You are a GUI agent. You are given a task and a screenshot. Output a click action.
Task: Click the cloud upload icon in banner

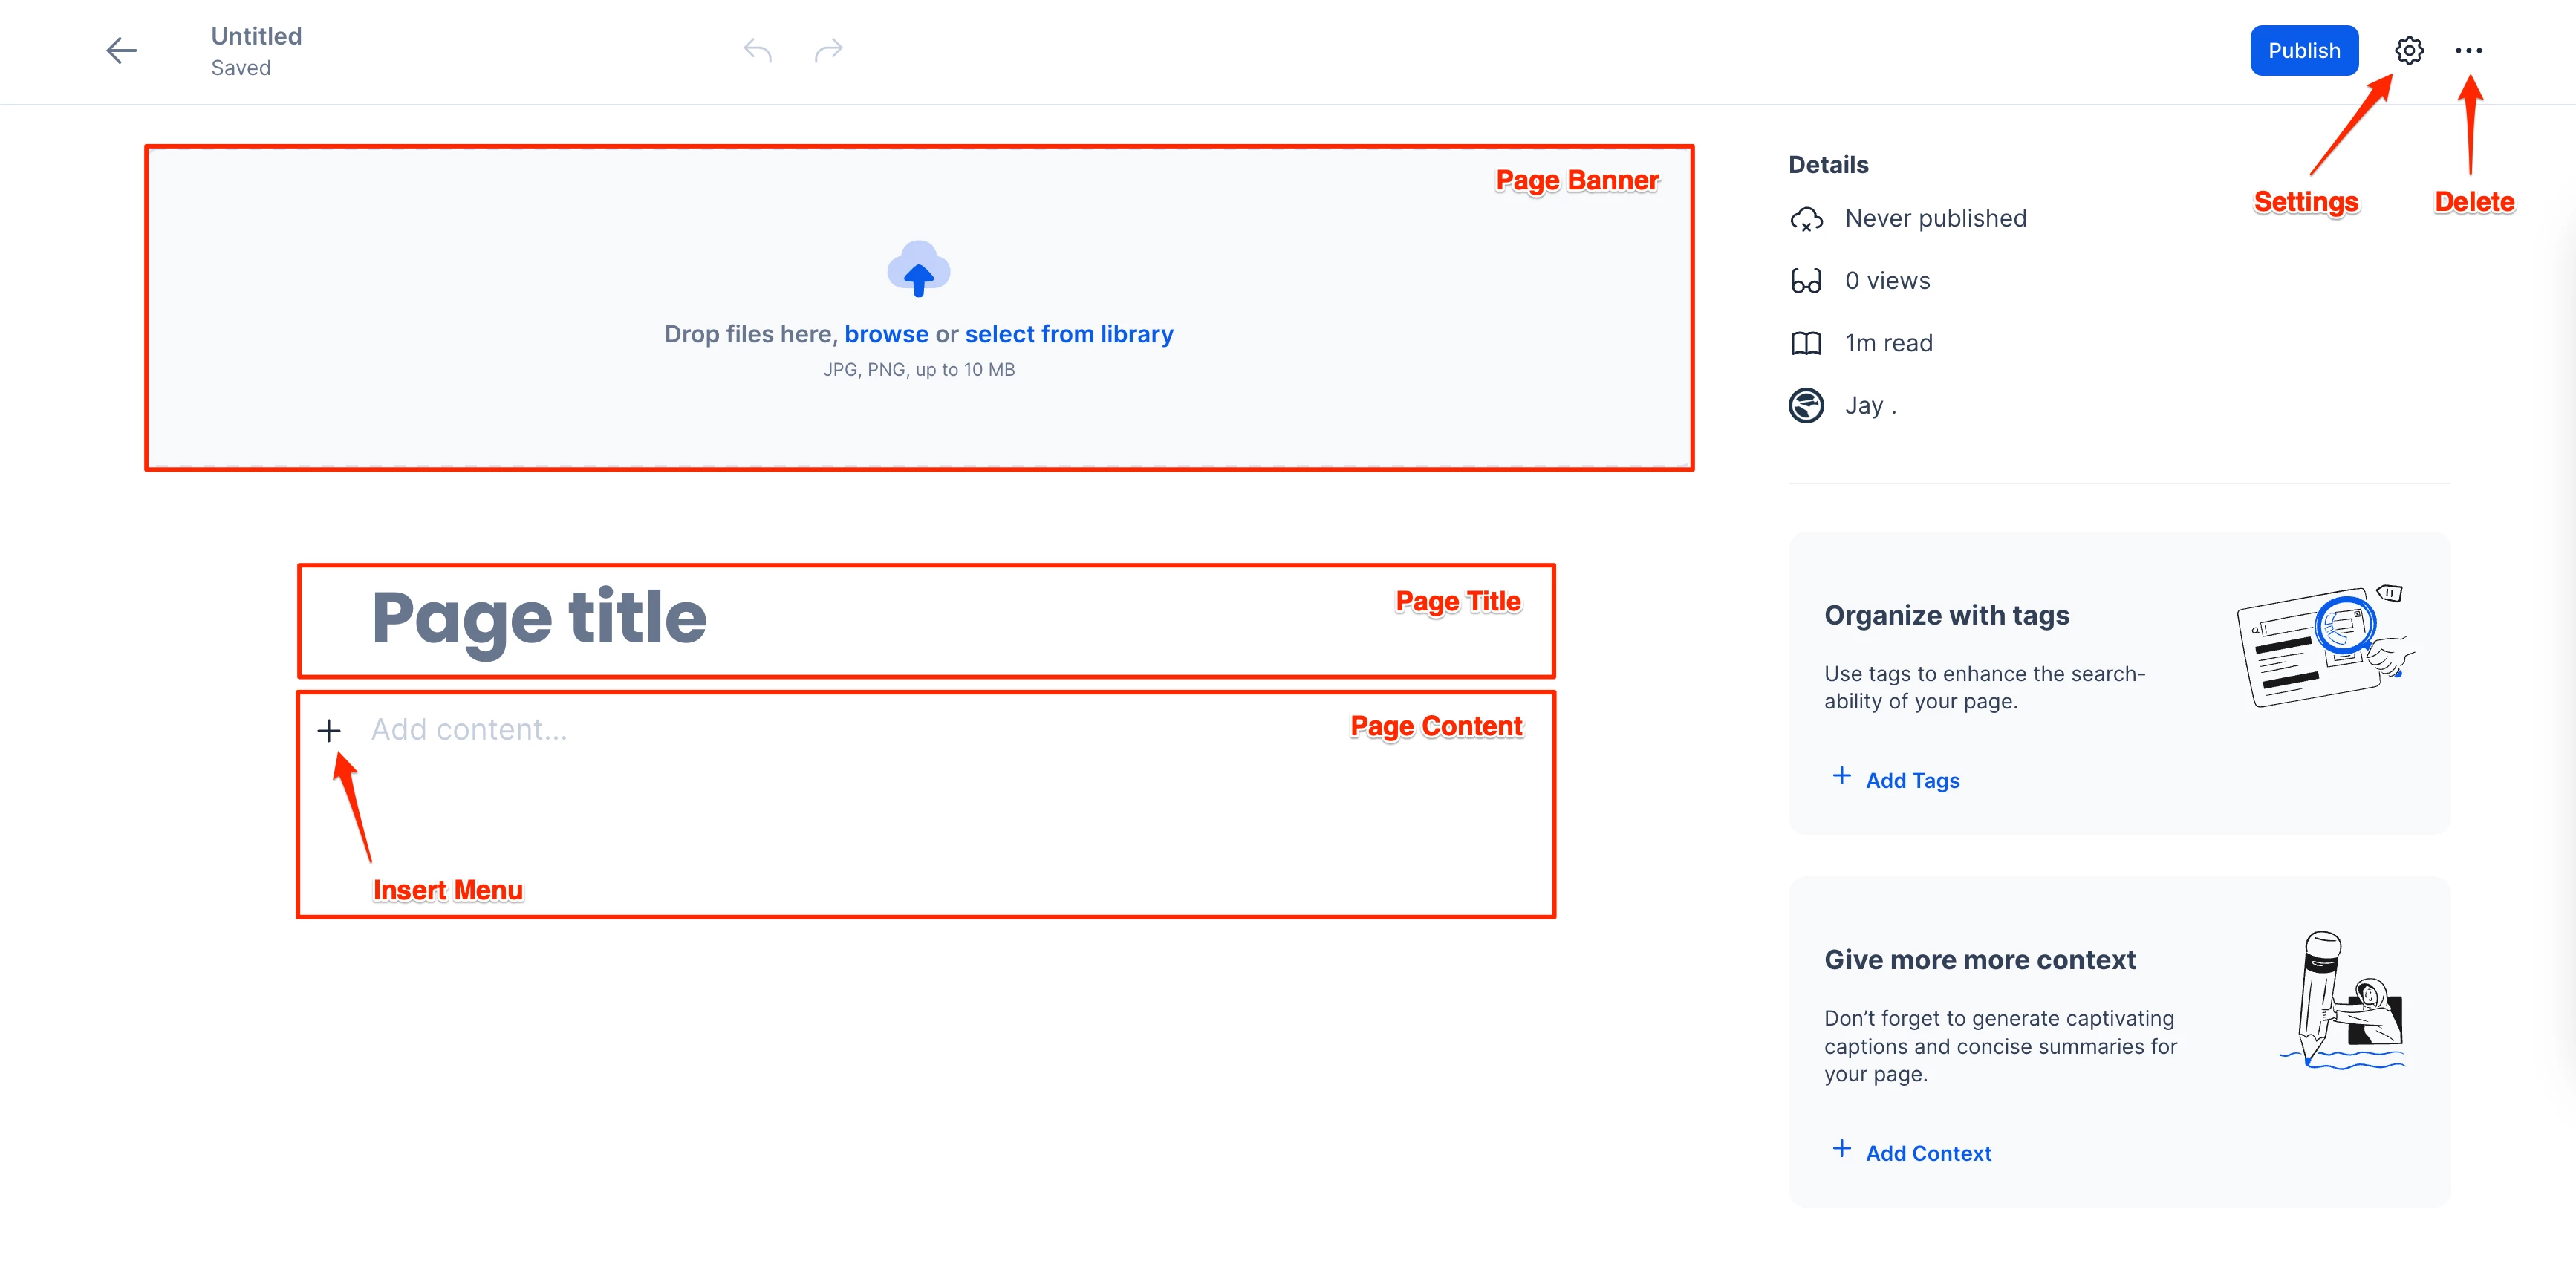[918, 269]
